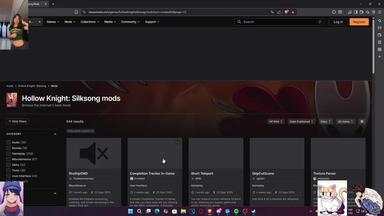
Task: Launch Opera GX from the taskbar
Action: tap(201, 211)
